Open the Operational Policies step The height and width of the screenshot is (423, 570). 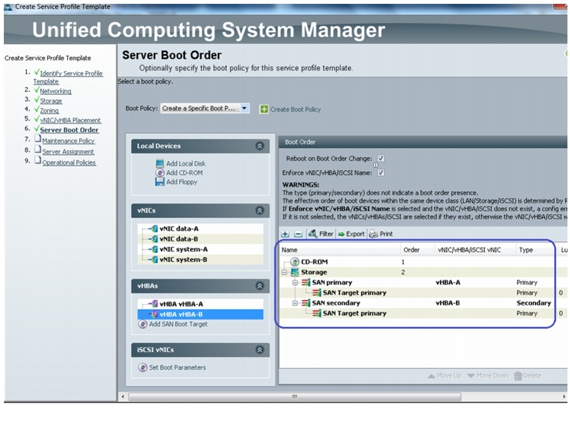(x=69, y=163)
